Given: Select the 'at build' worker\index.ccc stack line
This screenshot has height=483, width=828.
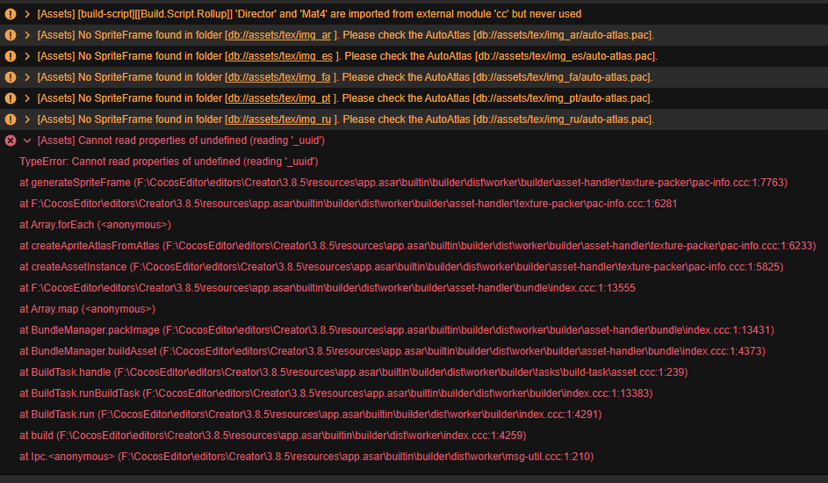Looking at the screenshot, I should [x=273, y=436].
